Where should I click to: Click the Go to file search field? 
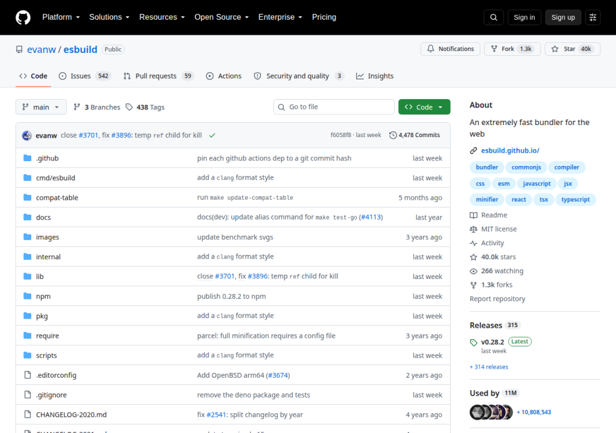(333, 107)
